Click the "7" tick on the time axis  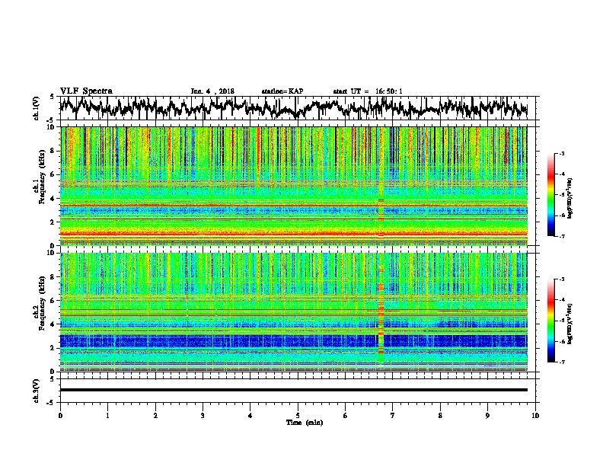tap(393, 416)
